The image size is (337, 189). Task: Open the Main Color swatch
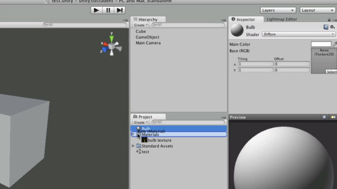pyautogui.click(x=321, y=44)
